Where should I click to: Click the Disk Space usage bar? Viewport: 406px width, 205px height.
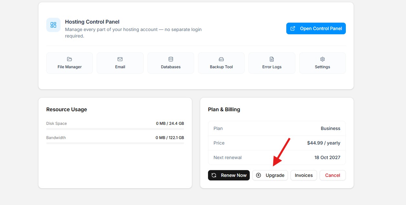pos(115,129)
